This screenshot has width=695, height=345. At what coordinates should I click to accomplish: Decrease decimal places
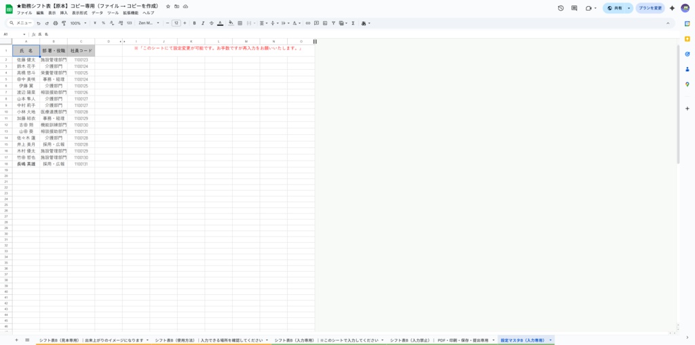112,23
